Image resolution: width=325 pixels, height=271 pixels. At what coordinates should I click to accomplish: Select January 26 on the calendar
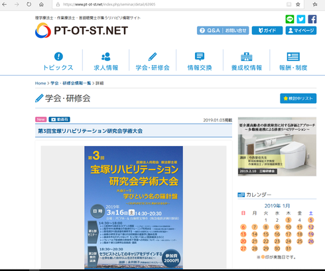pos(311,241)
